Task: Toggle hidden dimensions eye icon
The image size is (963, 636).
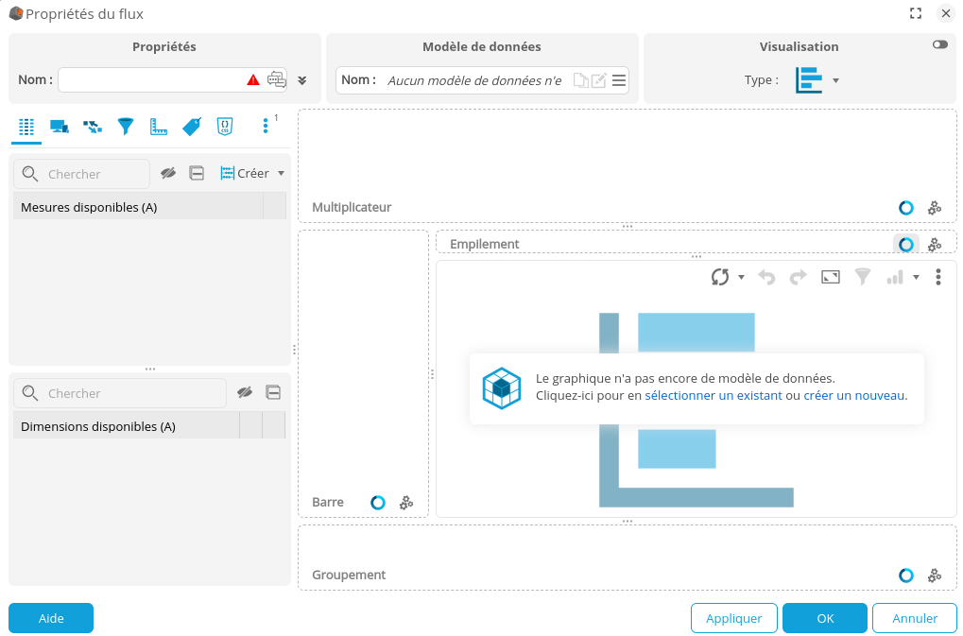Action: (x=245, y=393)
